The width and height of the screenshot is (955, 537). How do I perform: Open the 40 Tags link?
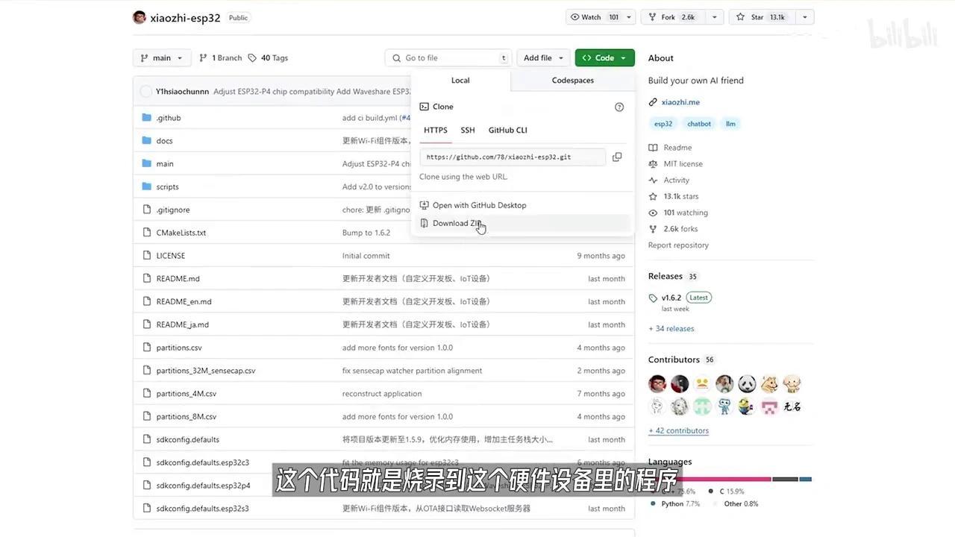pos(268,58)
